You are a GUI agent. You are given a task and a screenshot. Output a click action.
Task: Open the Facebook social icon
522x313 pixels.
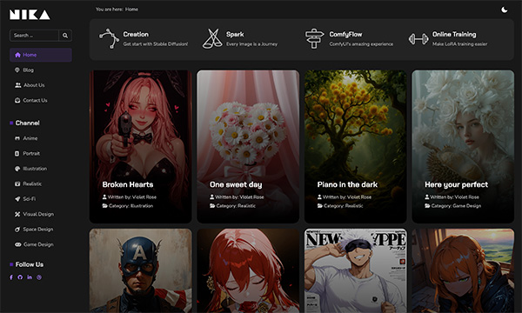pyautogui.click(x=11, y=277)
